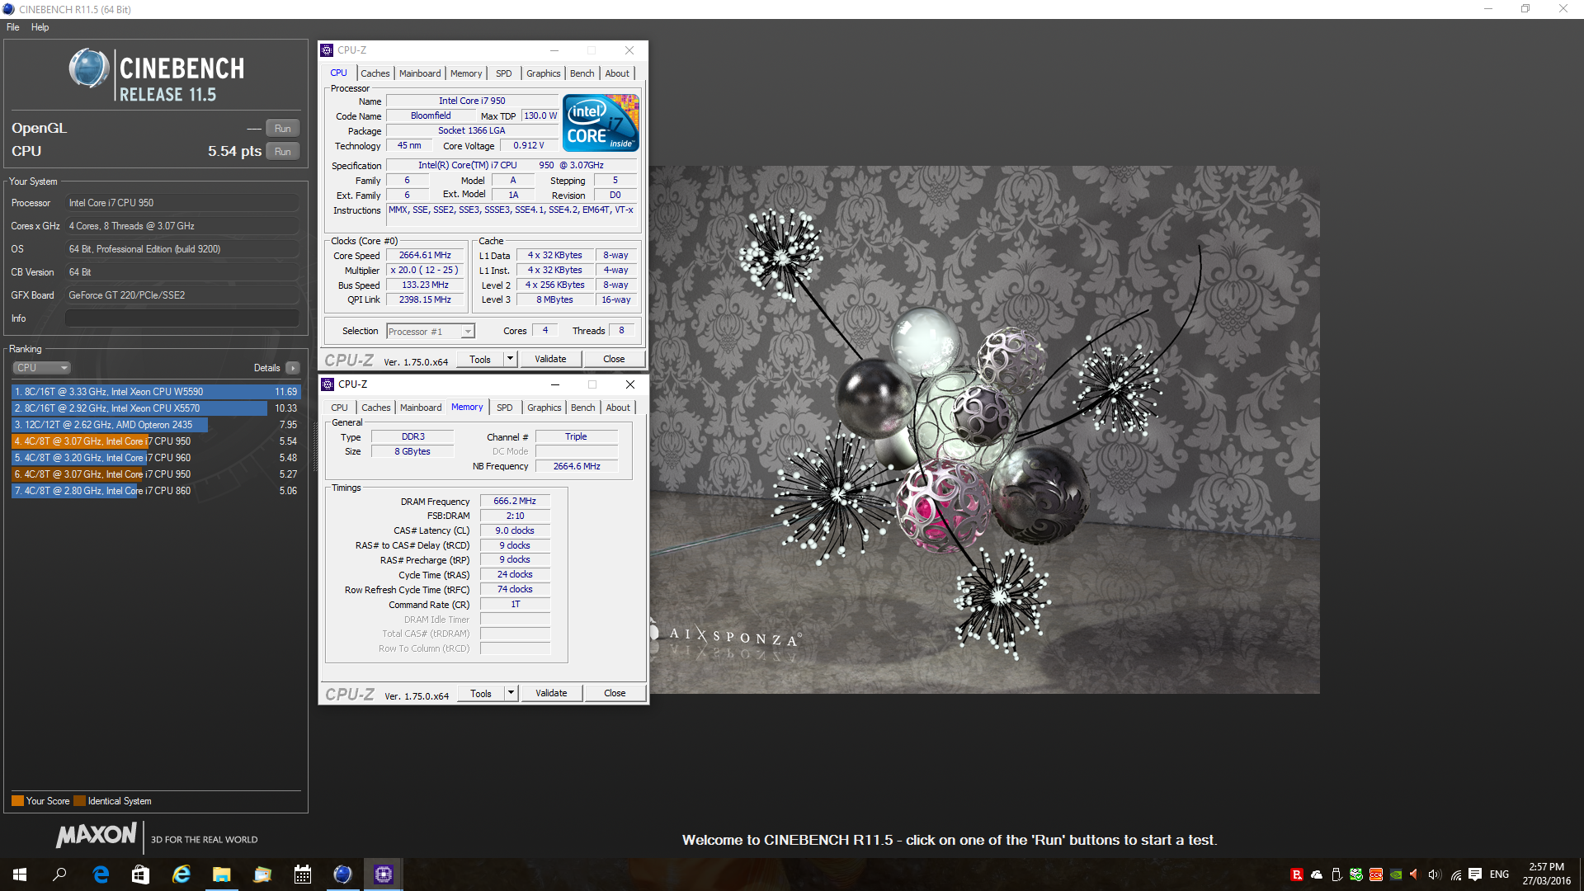The width and height of the screenshot is (1584, 891).
Task: Select ranking row AMD Opteron 2435
Action: [156, 425]
